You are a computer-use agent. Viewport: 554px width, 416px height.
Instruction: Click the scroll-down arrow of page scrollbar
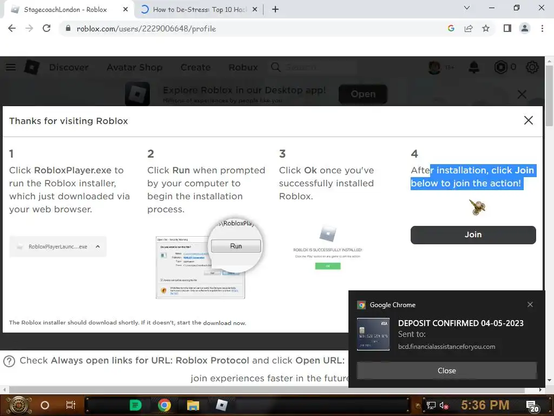[549, 380]
